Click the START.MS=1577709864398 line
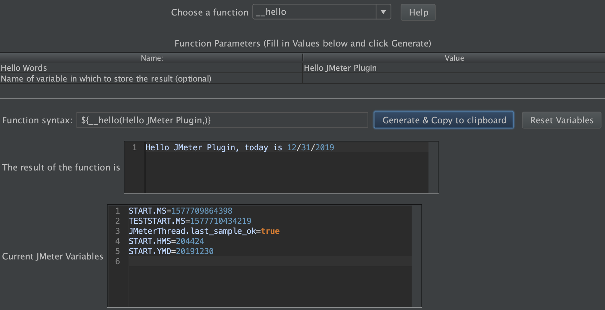Viewport: 605px width, 310px height. [x=181, y=211]
